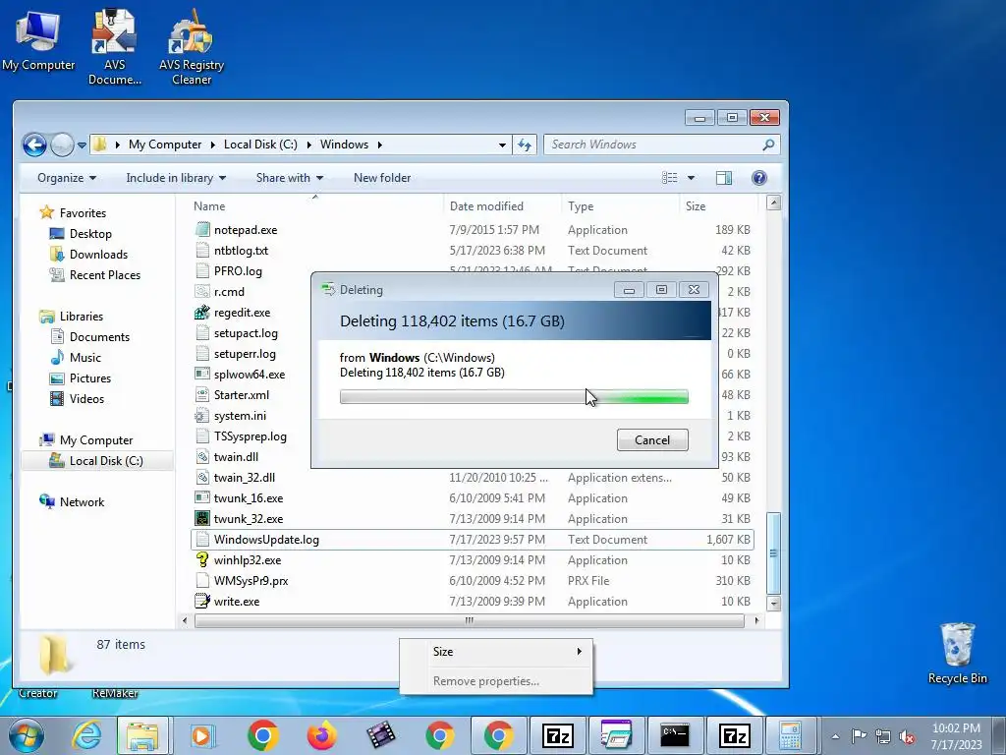Open the view options dropdown arrow
Viewport: 1006px width, 755px height.
tap(691, 178)
